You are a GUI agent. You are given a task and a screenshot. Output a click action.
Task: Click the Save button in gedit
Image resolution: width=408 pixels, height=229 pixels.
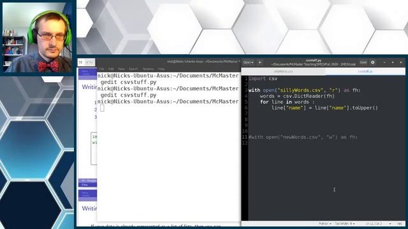coord(363,62)
